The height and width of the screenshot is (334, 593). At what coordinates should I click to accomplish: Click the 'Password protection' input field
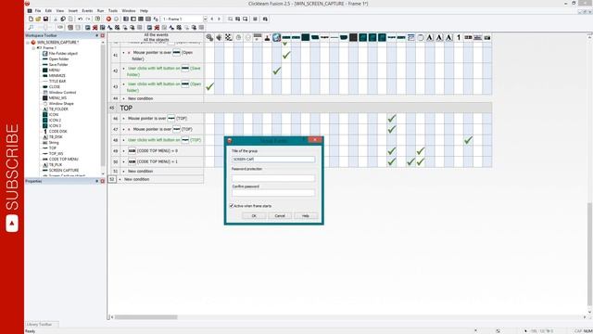tap(273, 177)
